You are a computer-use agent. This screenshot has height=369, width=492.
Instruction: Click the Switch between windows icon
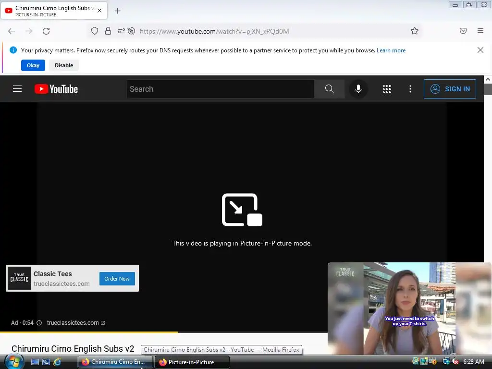46,362
